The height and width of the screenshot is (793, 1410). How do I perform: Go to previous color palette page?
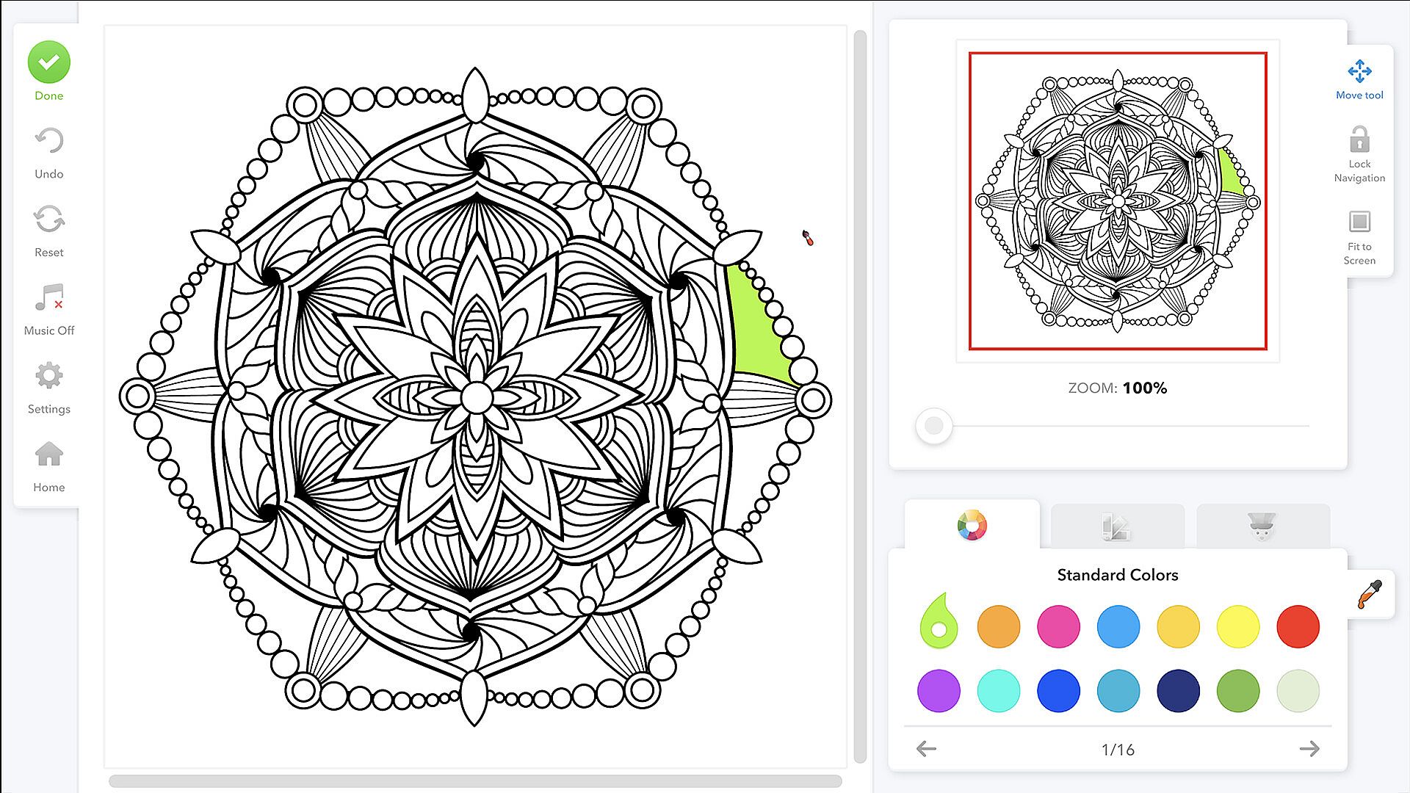927,749
